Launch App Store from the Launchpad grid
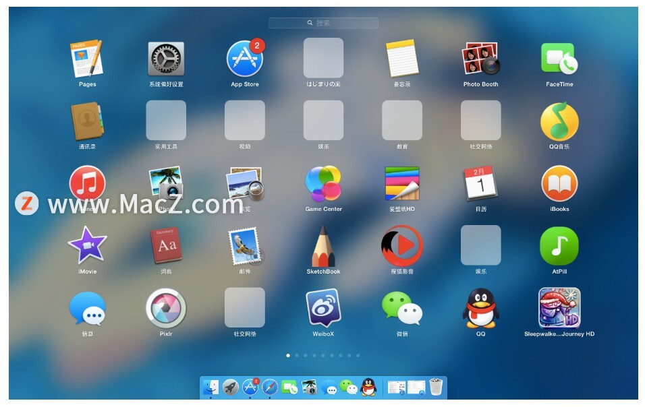This screenshot has height=407, width=645. (245, 59)
